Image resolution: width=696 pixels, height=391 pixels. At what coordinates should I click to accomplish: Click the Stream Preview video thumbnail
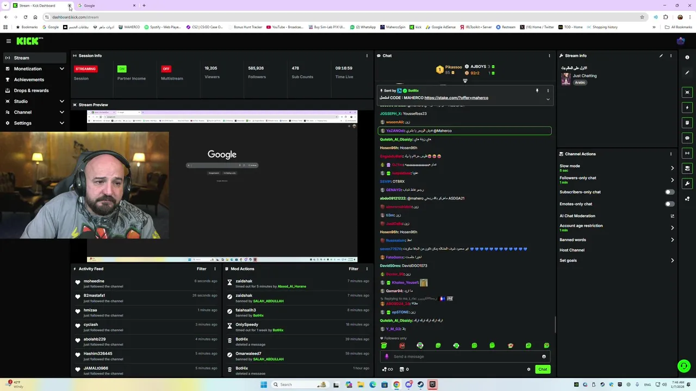point(222,186)
